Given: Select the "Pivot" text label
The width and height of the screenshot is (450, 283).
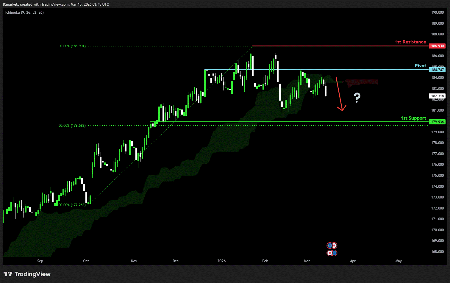Looking at the screenshot, I should coord(420,66).
